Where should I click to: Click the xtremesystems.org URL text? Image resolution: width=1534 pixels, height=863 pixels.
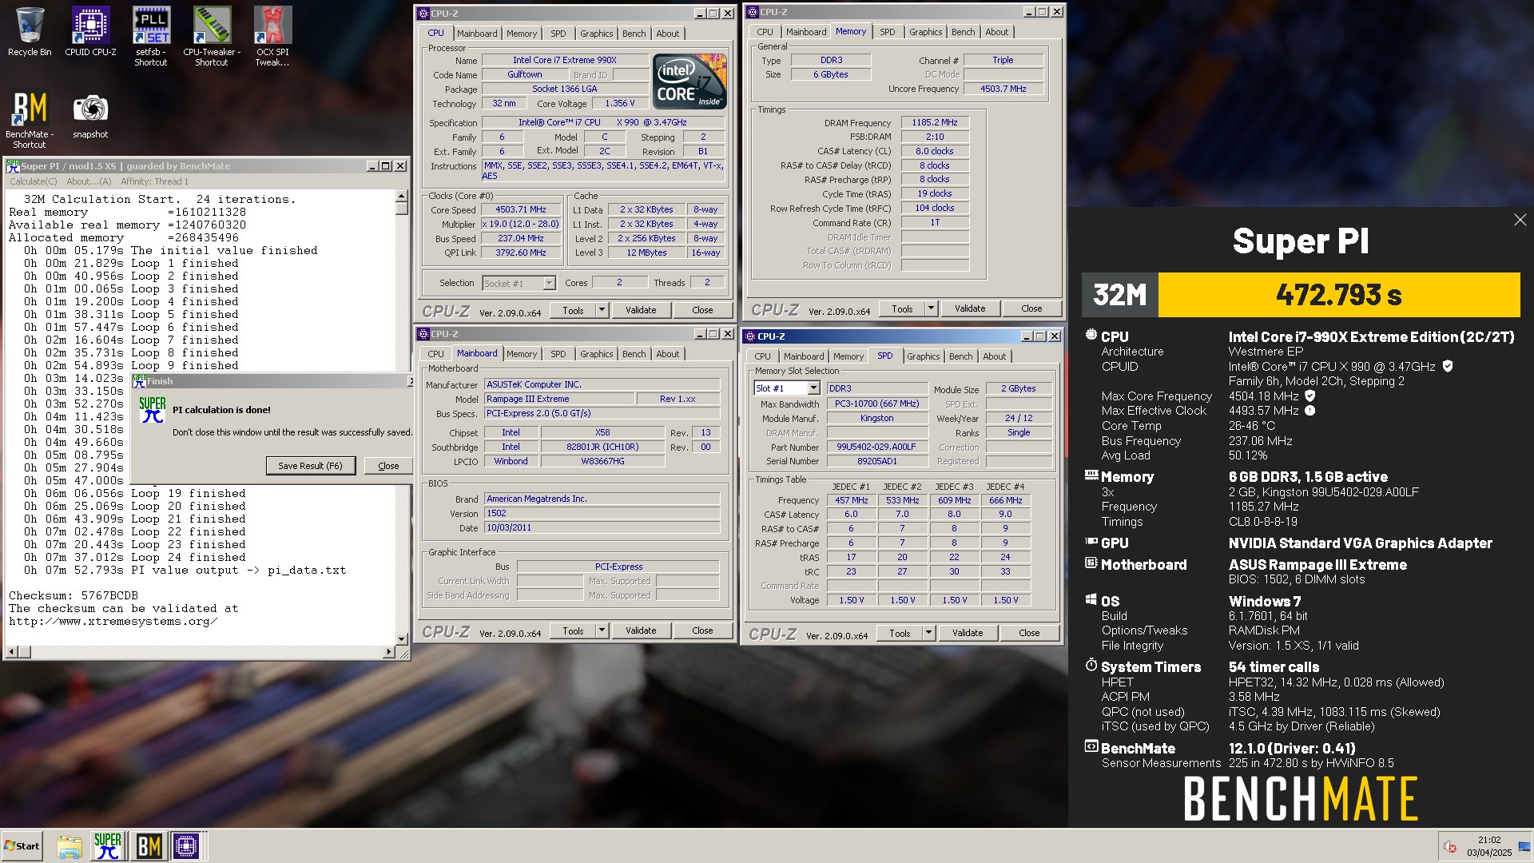tap(113, 622)
